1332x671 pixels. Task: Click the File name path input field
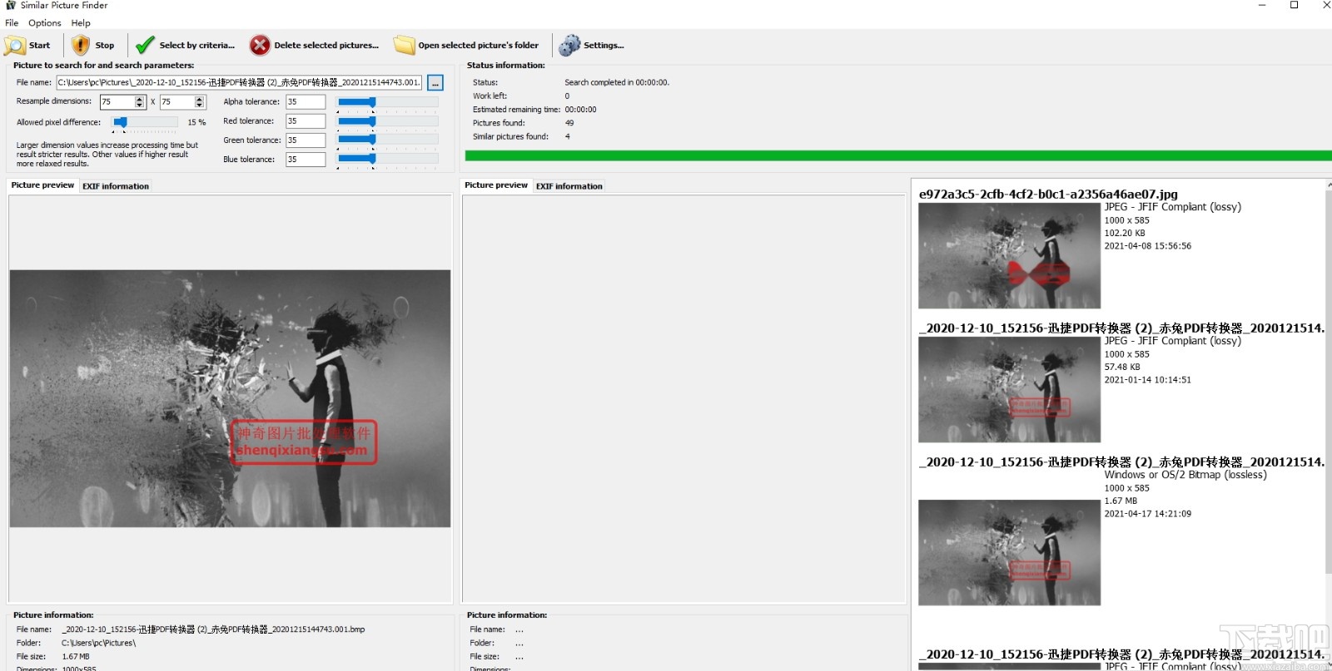[239, 82]
